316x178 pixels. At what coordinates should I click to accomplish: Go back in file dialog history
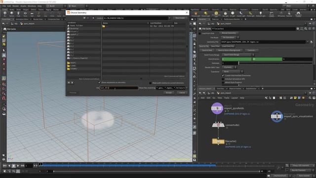pos(84,18)
